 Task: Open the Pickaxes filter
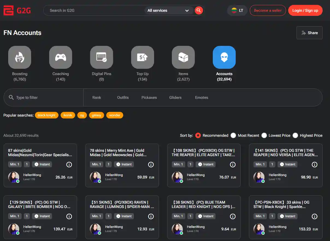pos(149,97)
